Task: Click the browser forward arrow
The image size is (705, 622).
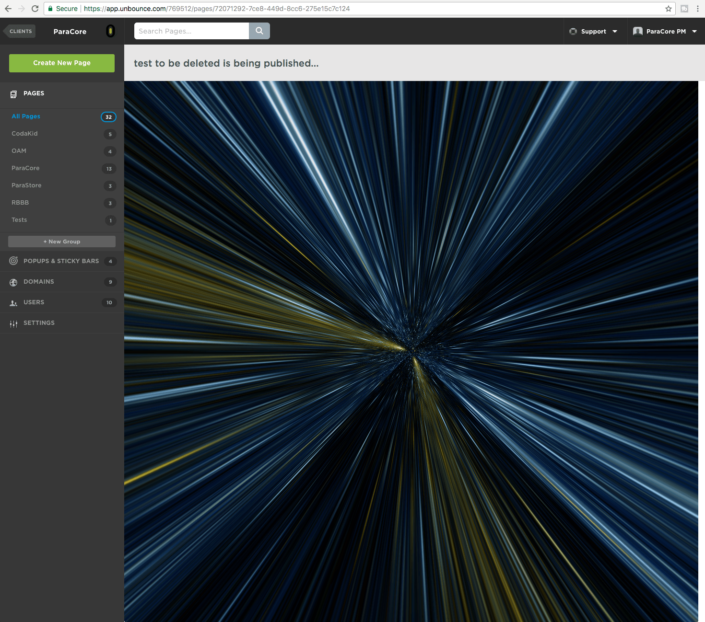Action: pos(22,9)
